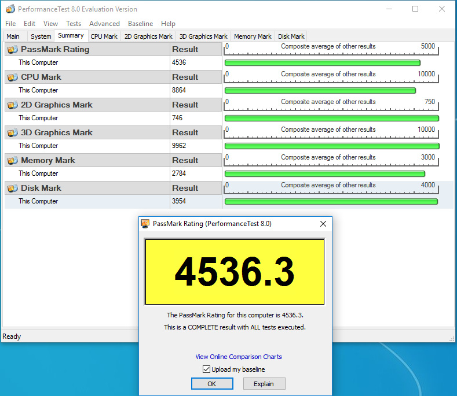Click the 2D Graphics Mark row icon
Image resolution: width=457 pixels, height=396 pixels.
[13, 105]
